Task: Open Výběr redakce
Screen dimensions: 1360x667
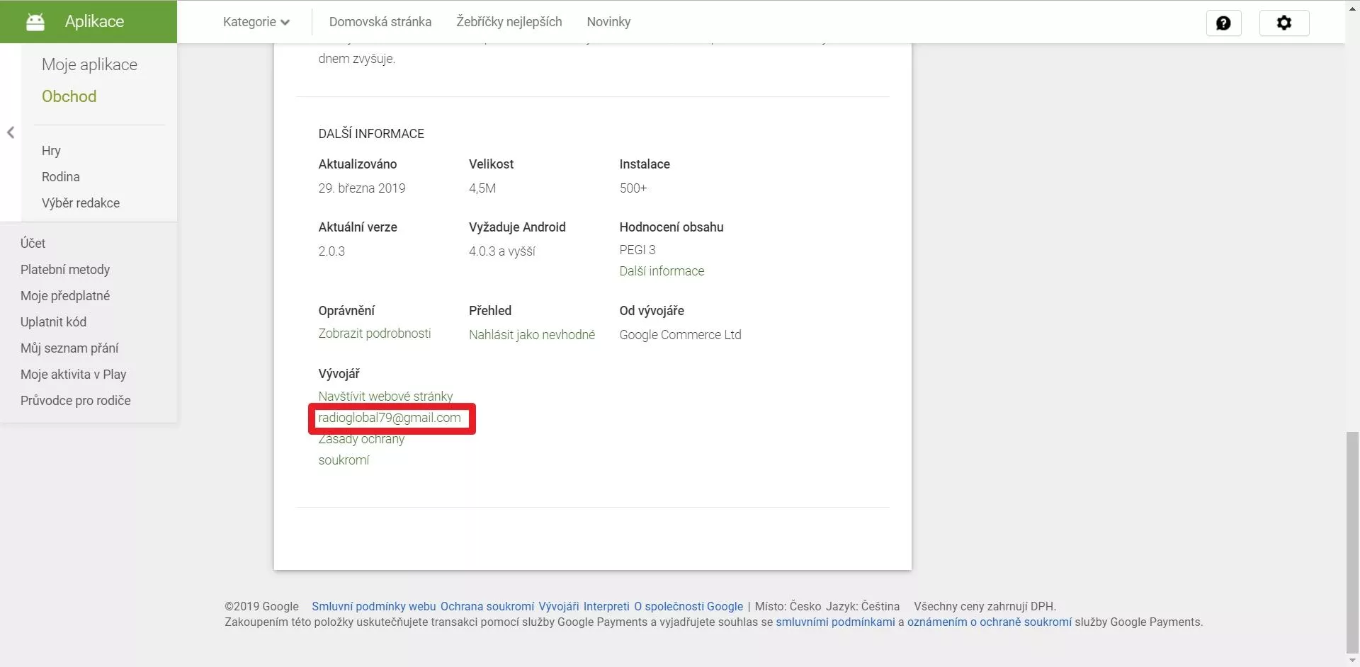Action: [81, 203]
